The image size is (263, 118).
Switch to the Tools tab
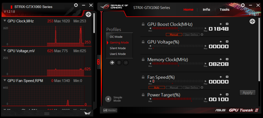pyautogui.click(x=224, y=9)
